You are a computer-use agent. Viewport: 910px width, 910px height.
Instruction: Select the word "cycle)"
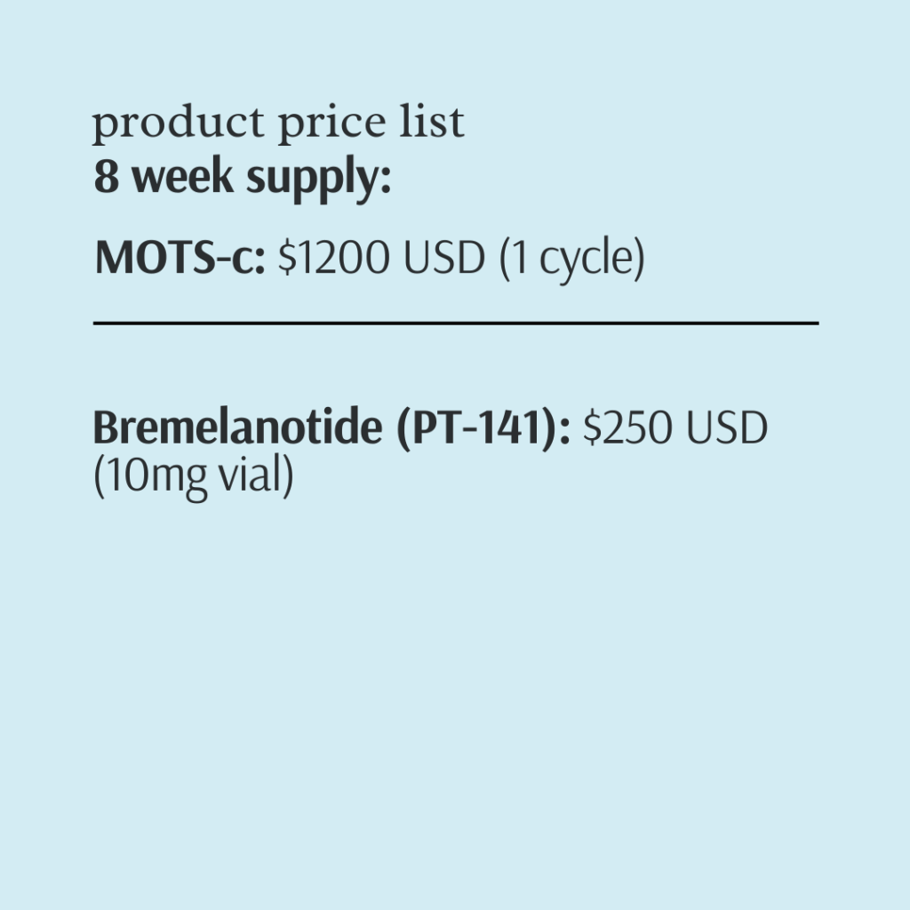[x=593, y=259]
